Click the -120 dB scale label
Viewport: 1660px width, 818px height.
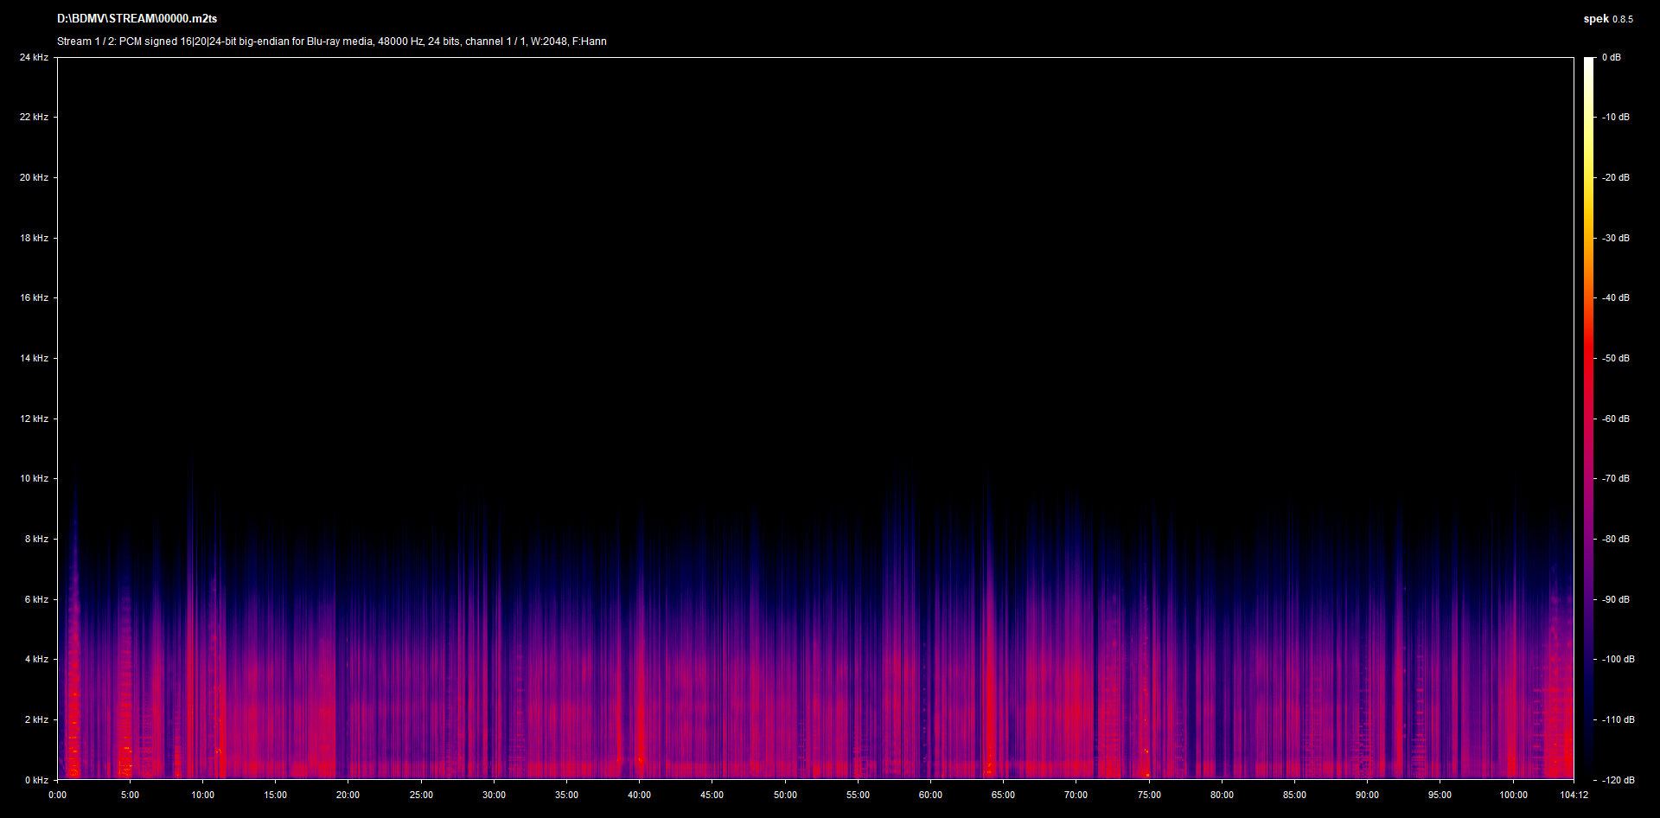[x=1617, y=780]
